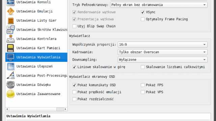Open Ustawienia Listy Gier category

(x=36, y=21)
